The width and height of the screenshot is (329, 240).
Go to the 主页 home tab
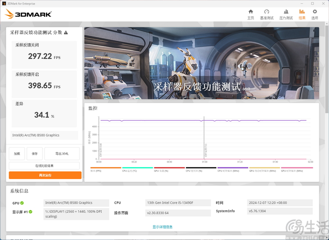tap(250, 14)
